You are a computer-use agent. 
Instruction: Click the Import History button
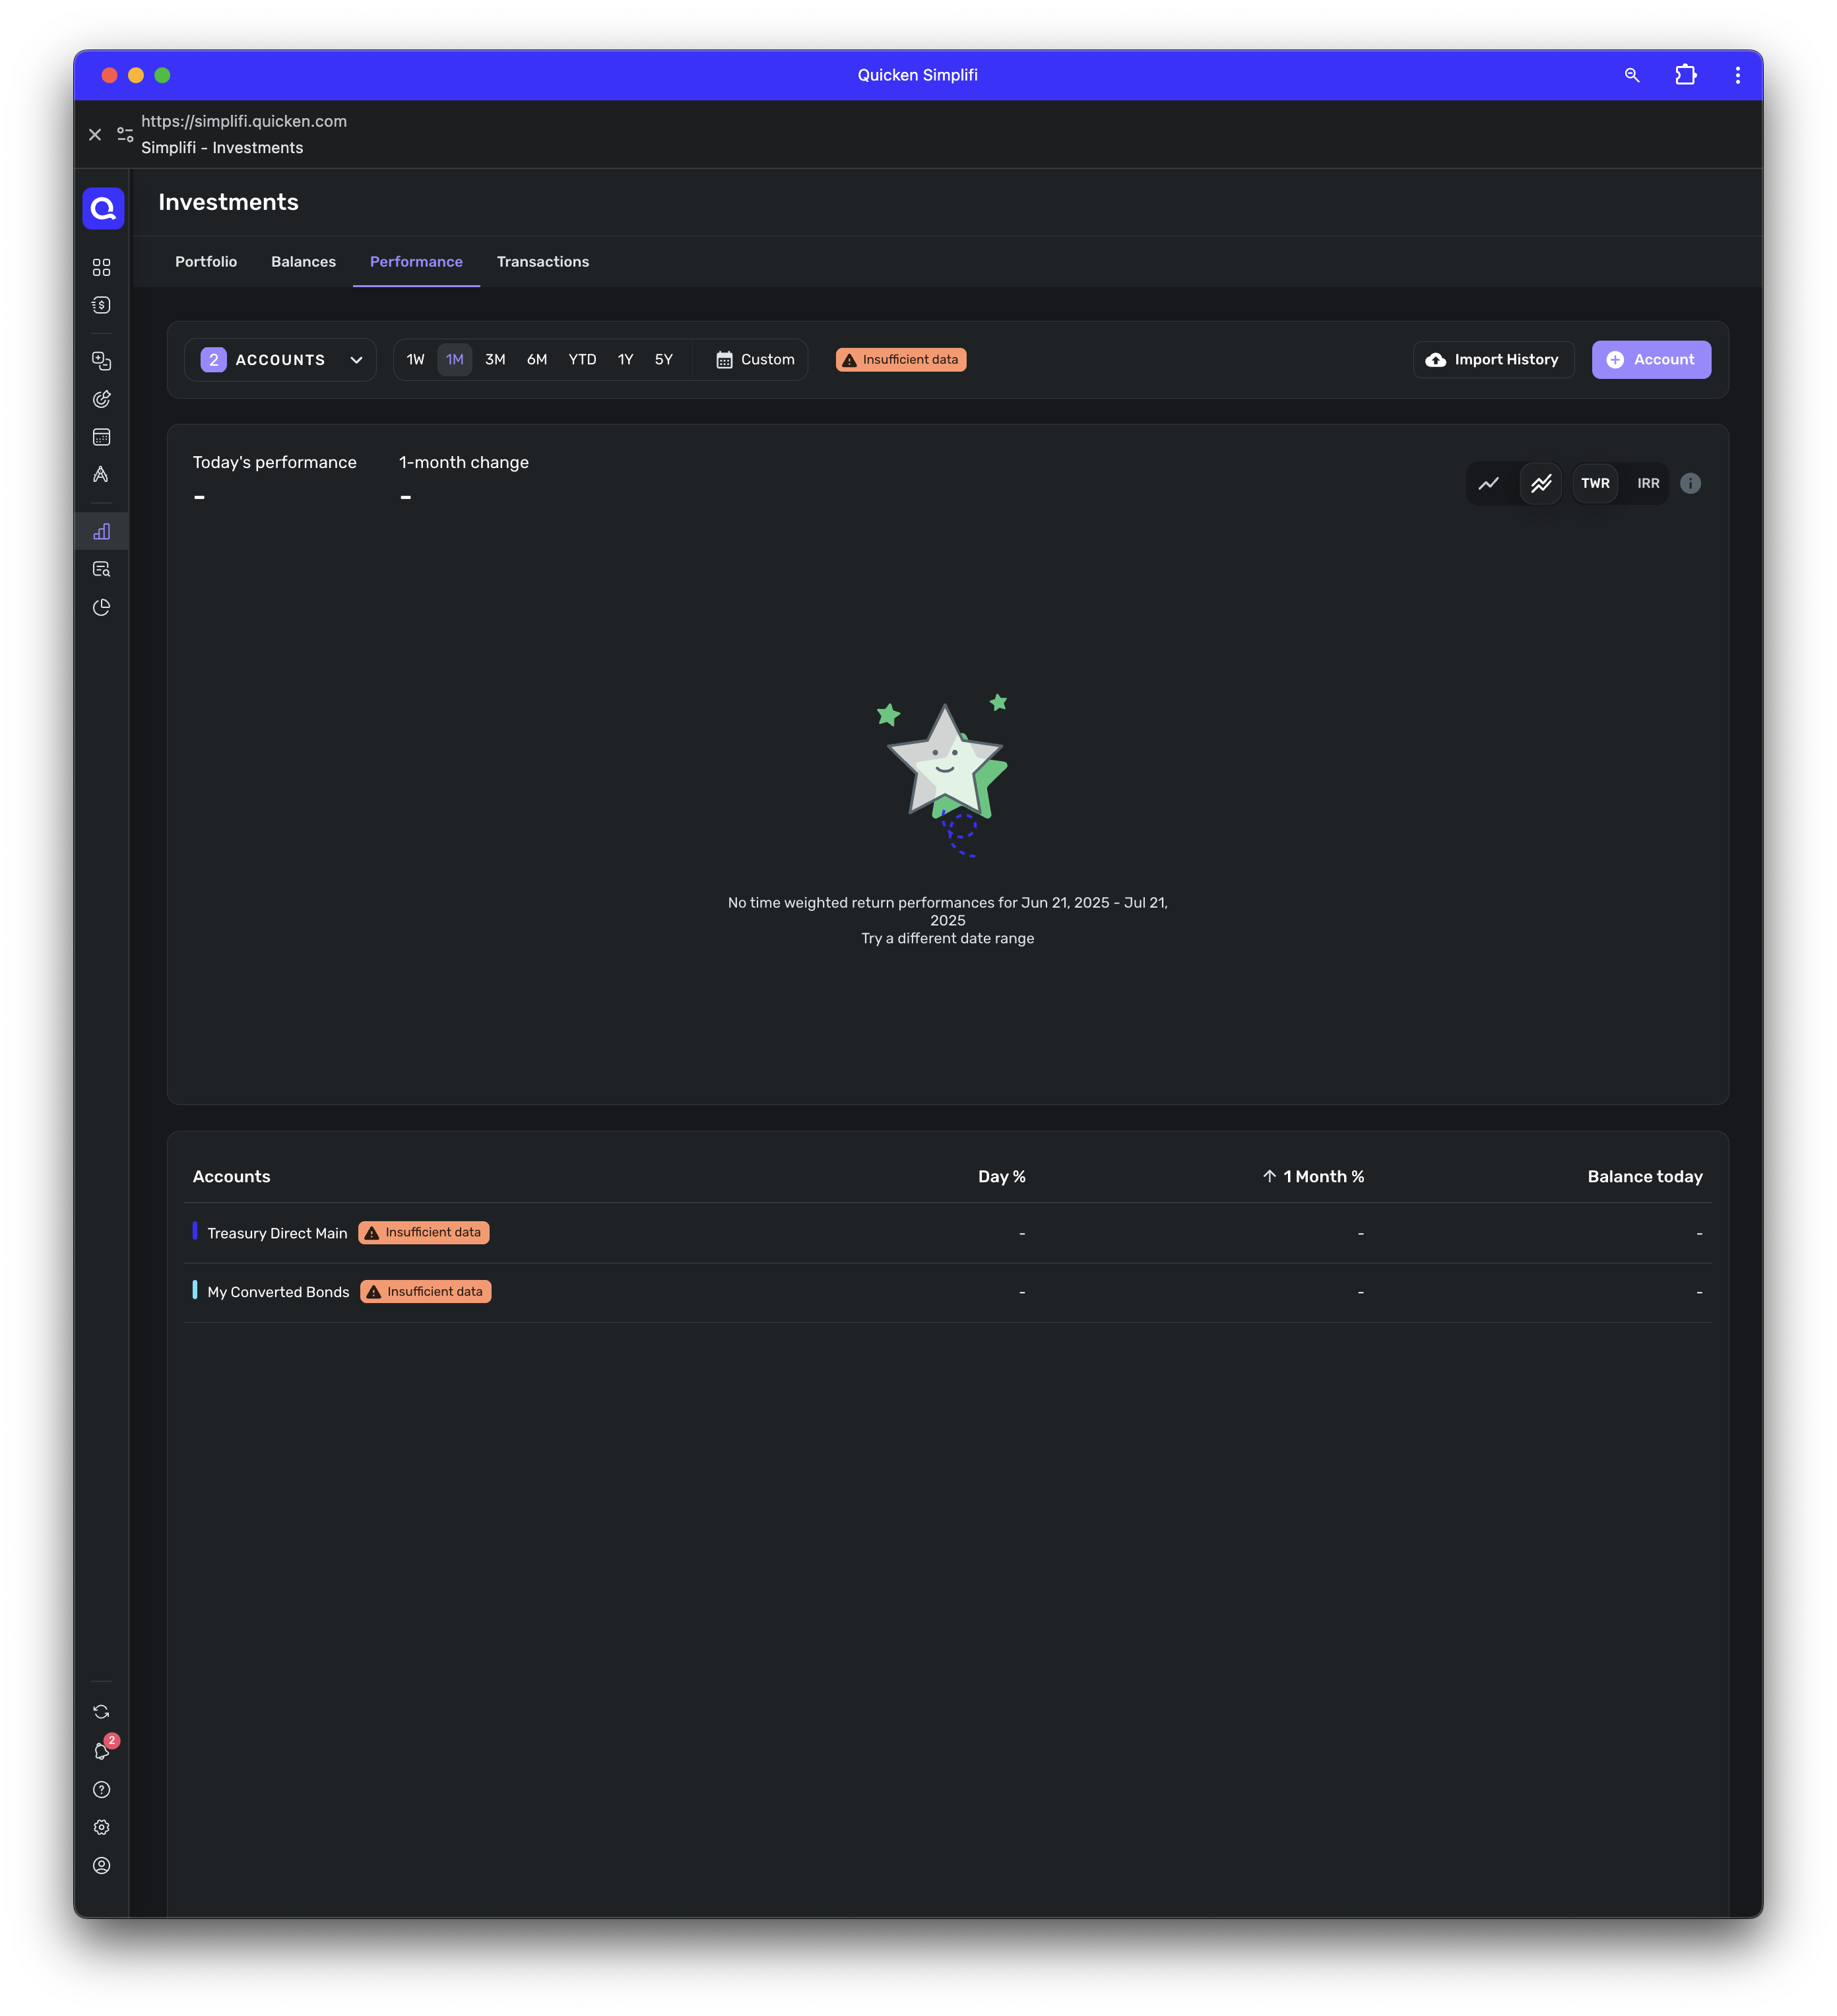click(x=1492, y=360)
